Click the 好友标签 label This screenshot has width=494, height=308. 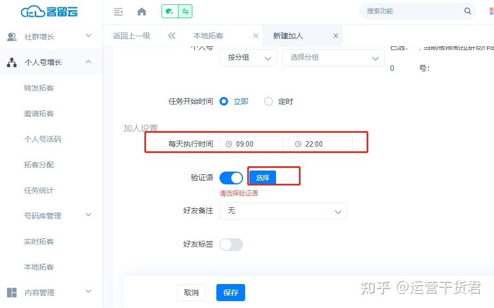pos(198,245)
